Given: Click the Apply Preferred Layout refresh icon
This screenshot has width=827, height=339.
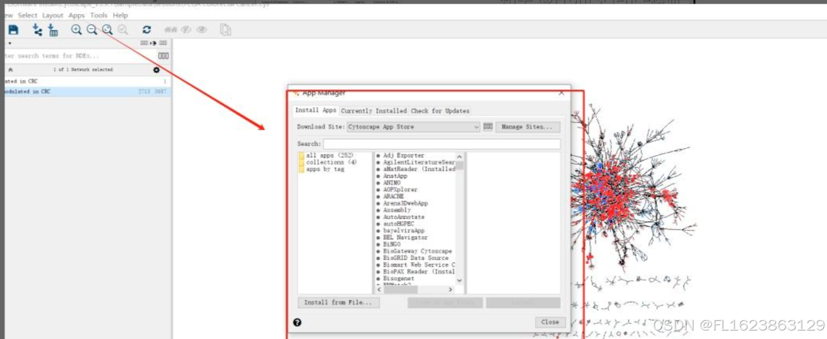Looking at the screenshot, I should 147,29.
